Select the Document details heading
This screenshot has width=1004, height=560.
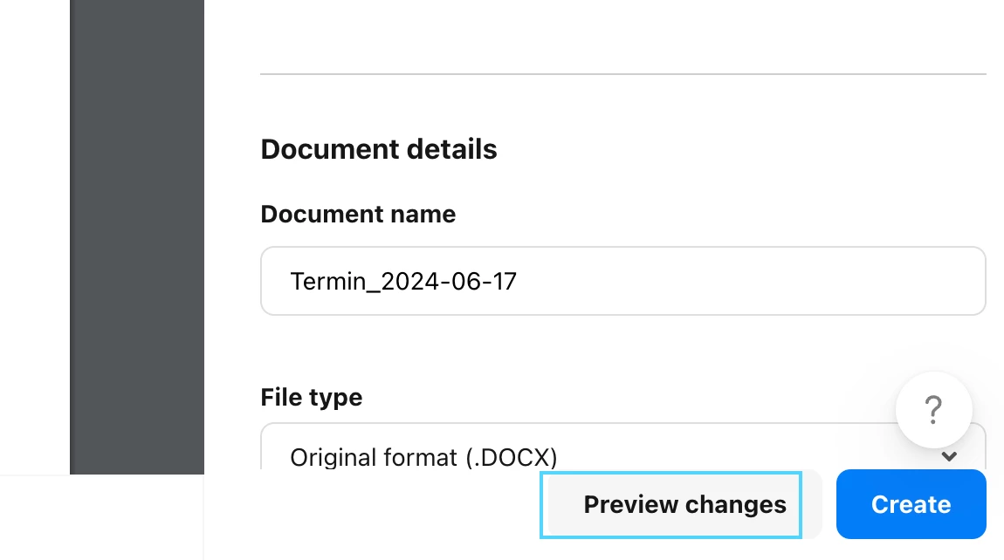378,149
